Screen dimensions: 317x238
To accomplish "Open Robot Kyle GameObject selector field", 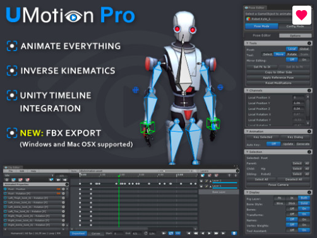I will [268, 19].
